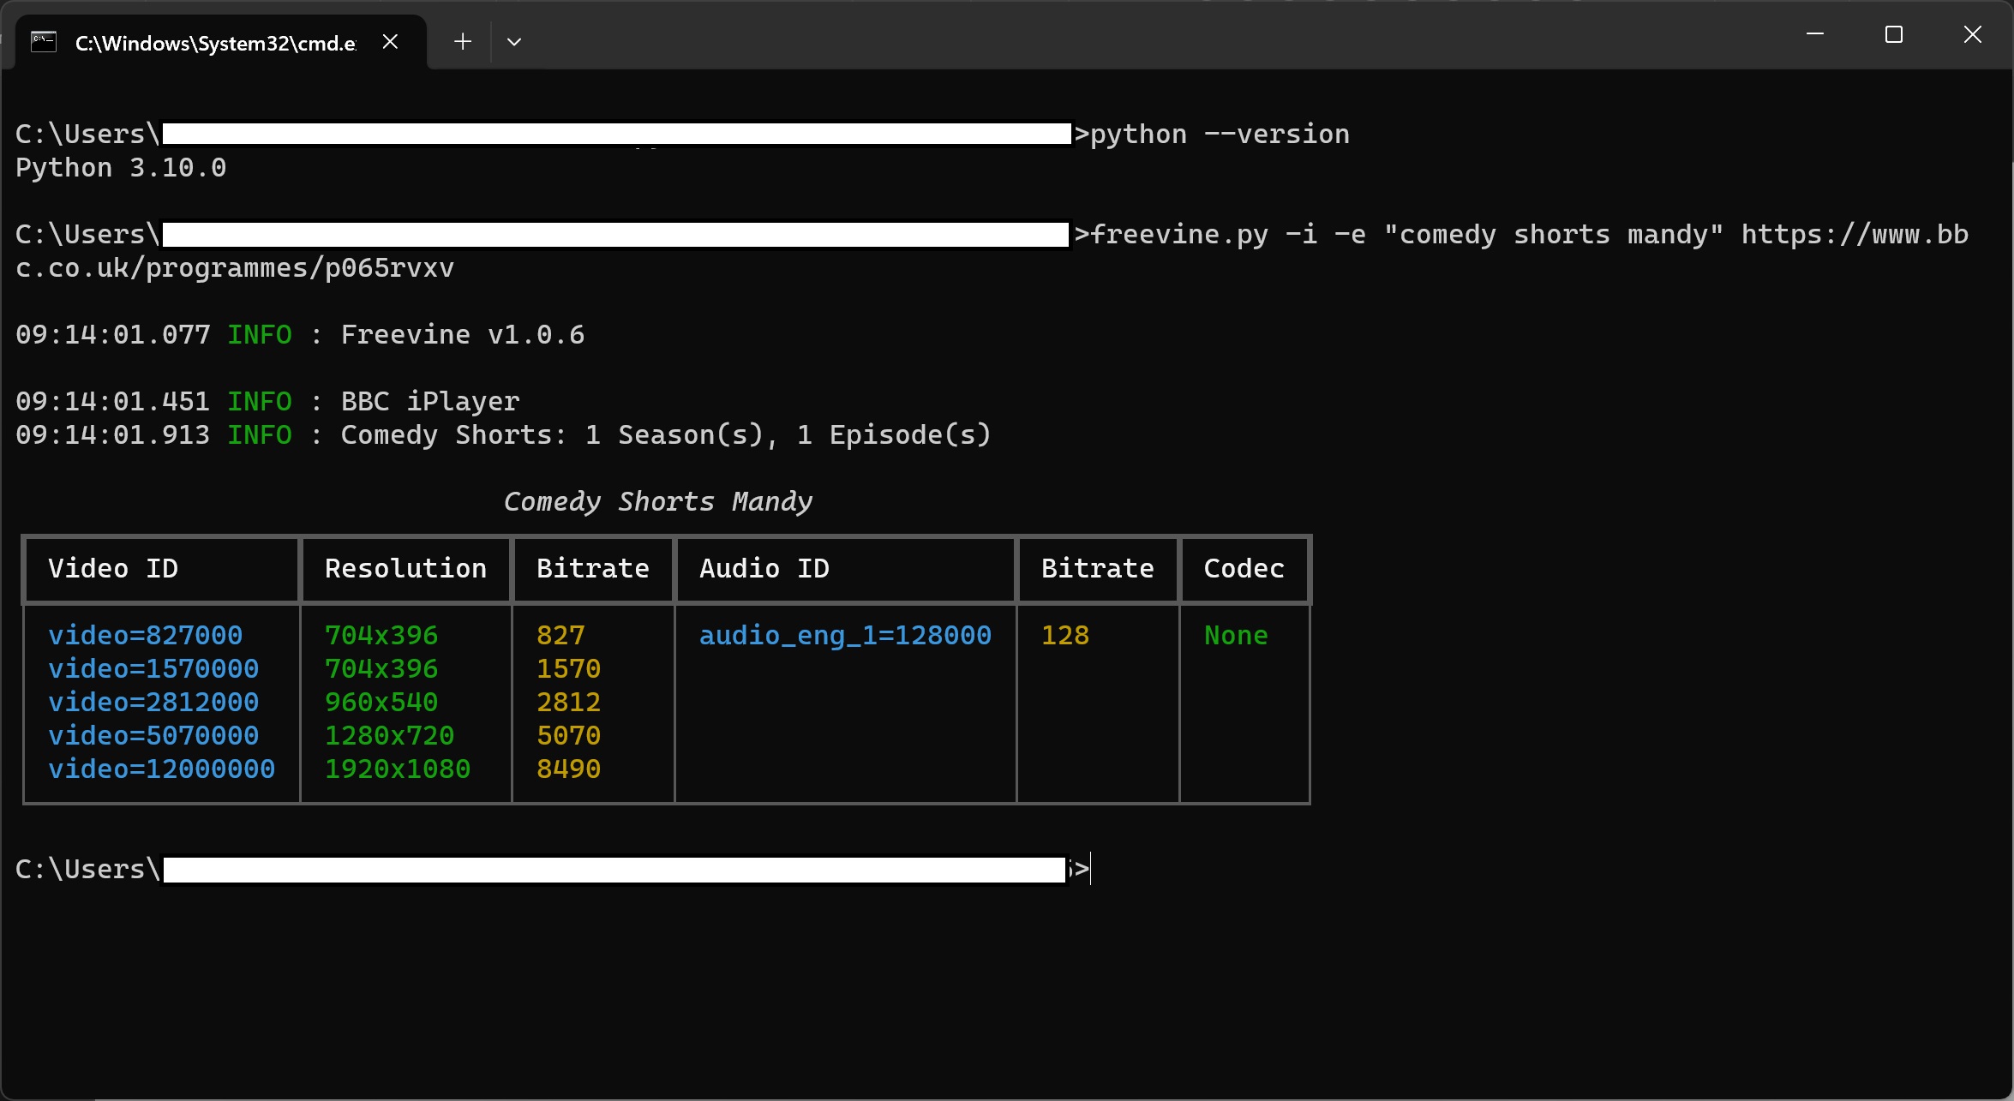The width and height of the screenshot is (2014, 1101).
Task: Select the C:\Windows\System32\cmd.exe tab
Action: click(215, 43)
